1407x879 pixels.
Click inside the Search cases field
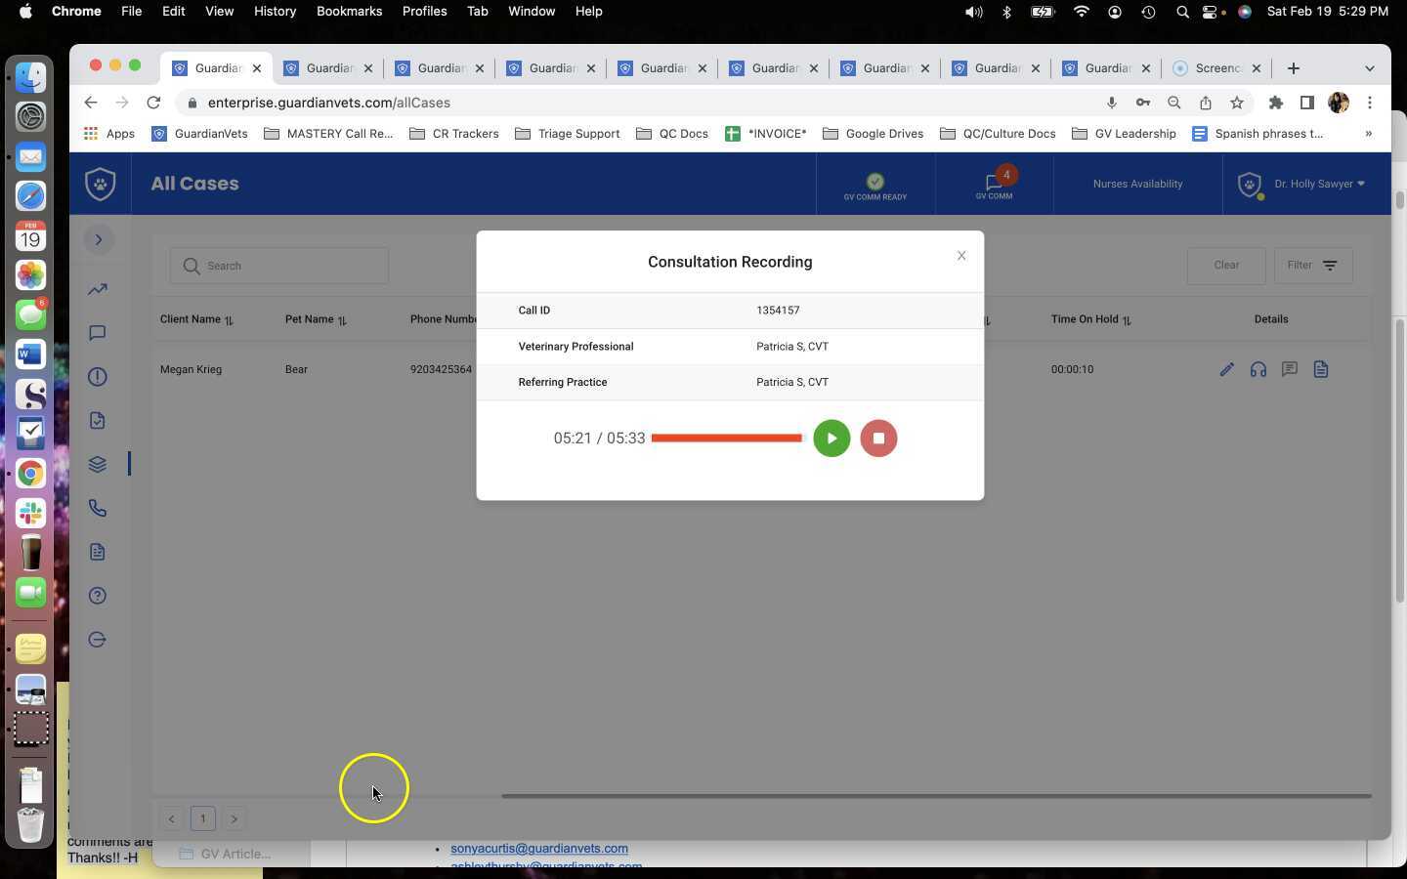[x=278, y=266]
